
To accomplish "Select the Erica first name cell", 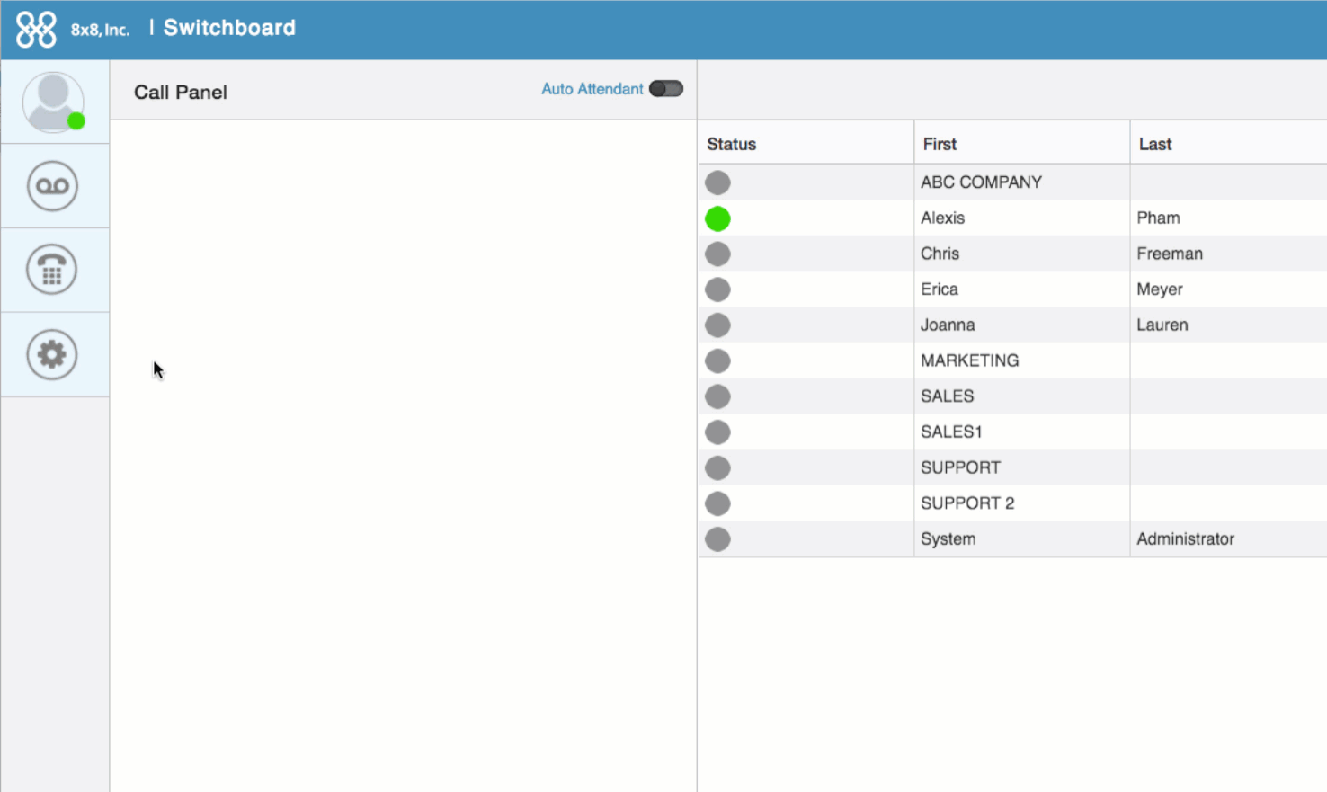I will click(940, 289).
